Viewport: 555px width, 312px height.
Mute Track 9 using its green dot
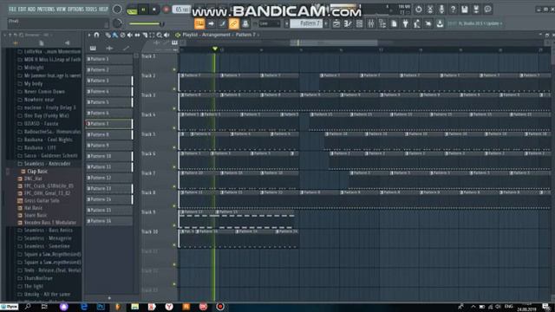174,225
